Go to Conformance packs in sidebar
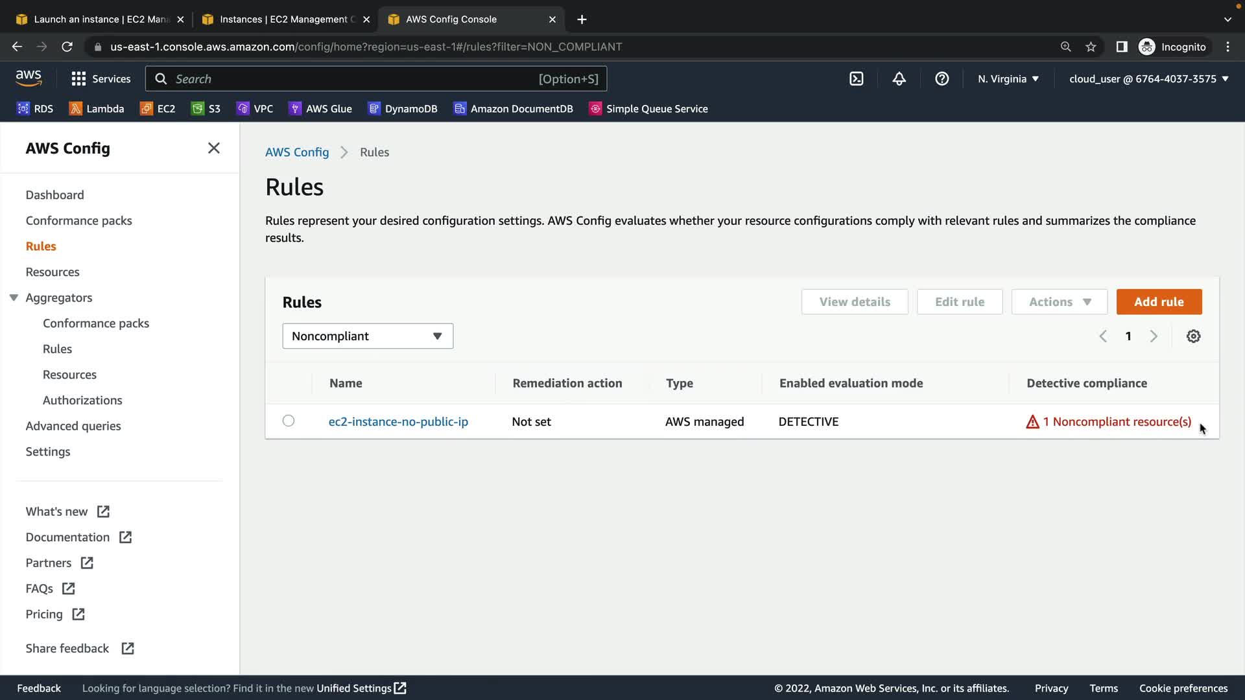This screenshot has width=1245, height=700. point(78,221)
